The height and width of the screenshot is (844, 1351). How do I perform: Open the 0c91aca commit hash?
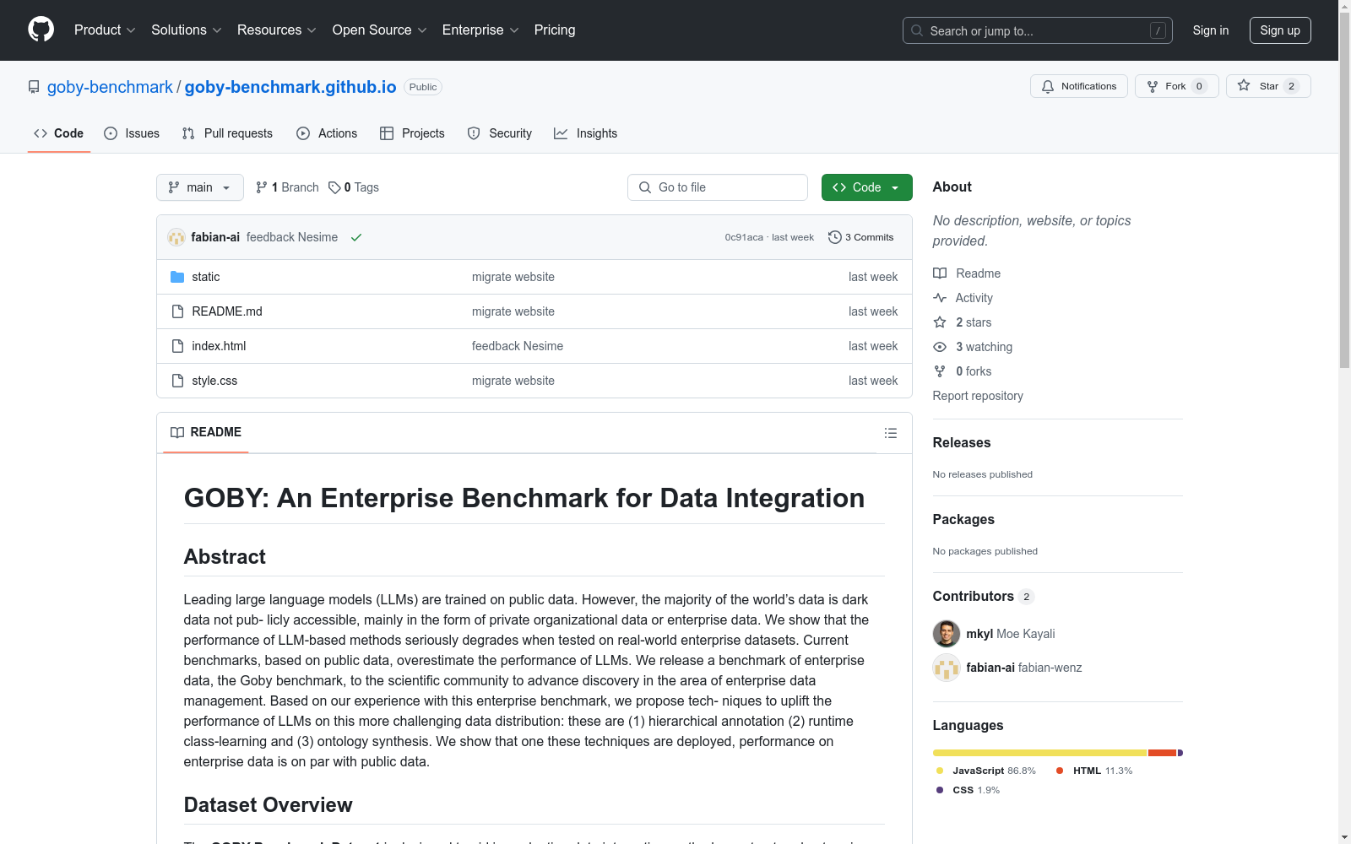click(744, 237)
